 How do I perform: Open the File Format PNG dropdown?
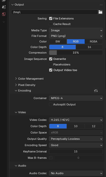[76, 36]
